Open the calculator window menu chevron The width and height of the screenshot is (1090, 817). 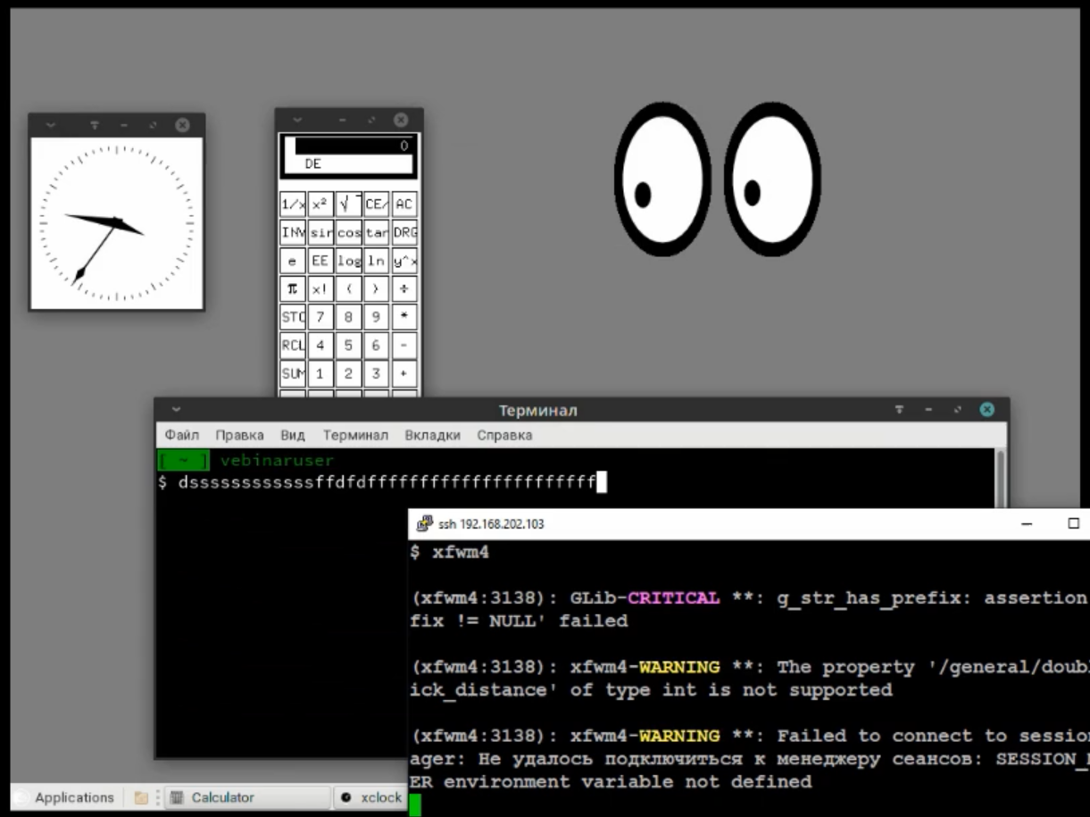coord(295,119)
